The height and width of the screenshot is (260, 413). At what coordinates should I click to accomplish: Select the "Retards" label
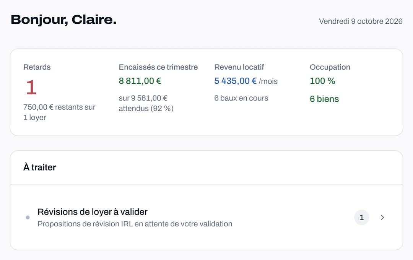[37, 67]
